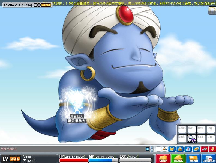Open the stats bar chart icon
The image size is (216, 163).
[188, 149]
